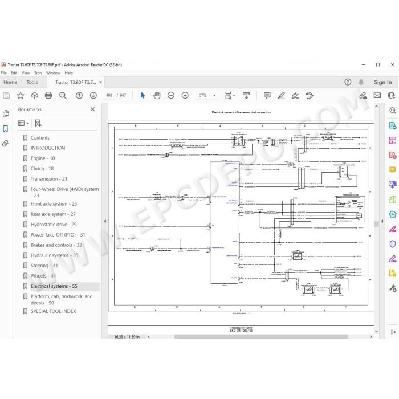This screenshot has height=399, width=399.
Task: Open the Attachments paperclip panel
Action: point(5,144)
